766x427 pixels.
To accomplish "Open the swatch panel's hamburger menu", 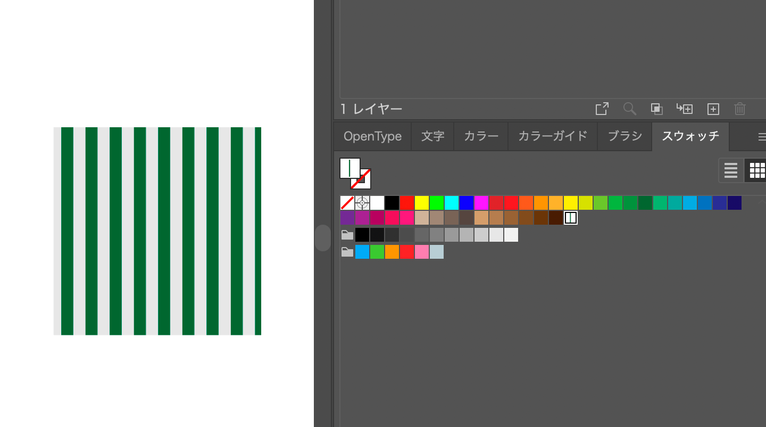I will point(762,137).
